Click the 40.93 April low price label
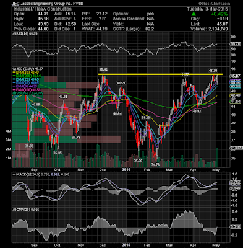Screen dimensions: 243x248 pyautogui.click(x=197, y=111)
